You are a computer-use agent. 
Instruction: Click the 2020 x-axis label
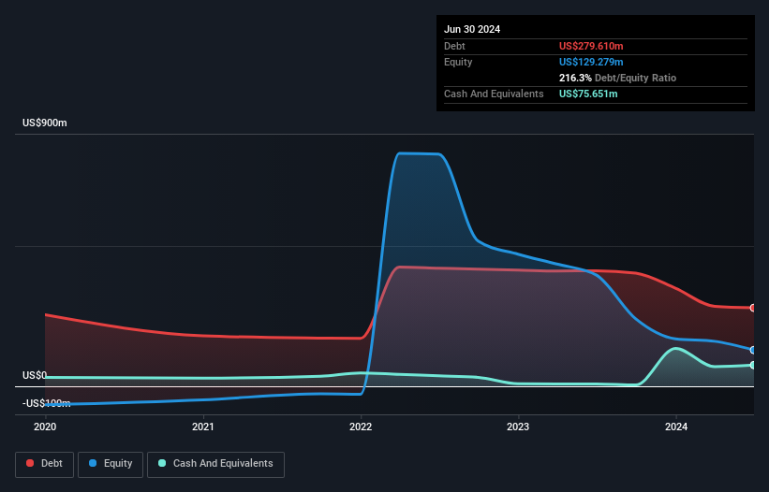tap(45, 427)
